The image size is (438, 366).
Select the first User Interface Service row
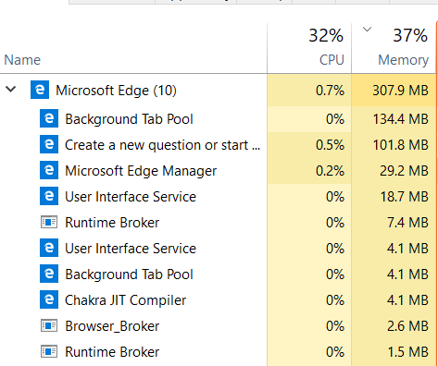pyautogui.click(x=218, y=197)
